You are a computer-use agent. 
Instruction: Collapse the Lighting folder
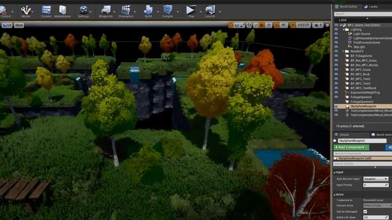[344, 29]
